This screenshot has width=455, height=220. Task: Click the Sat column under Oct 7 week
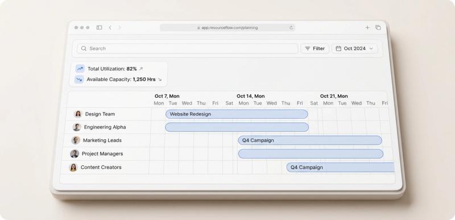229,103
